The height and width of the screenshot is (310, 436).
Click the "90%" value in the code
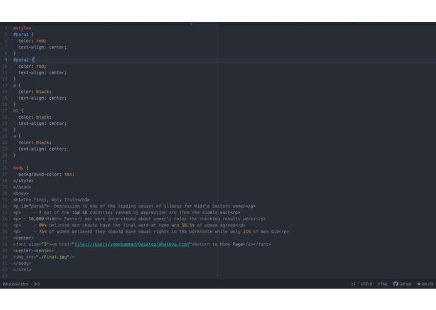pos(43,225)
